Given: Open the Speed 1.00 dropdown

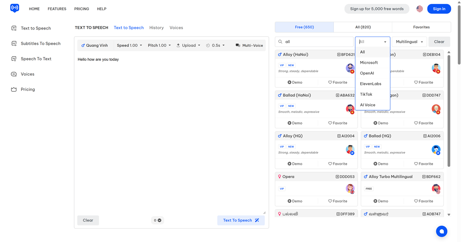Looking at the screenshot, I should tap(129, 45).
